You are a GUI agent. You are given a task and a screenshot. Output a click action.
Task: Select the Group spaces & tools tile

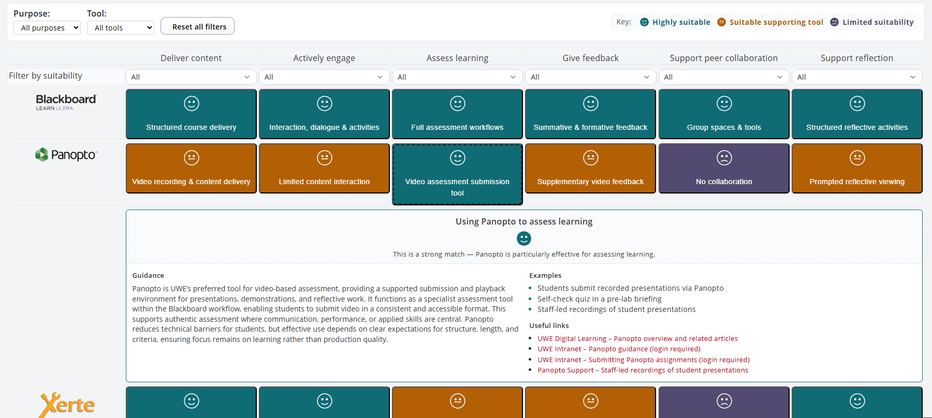coord(724,114)
